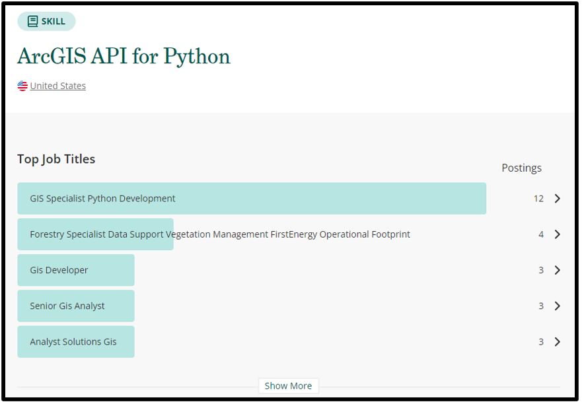Click the book icon in the Skill badge
The width and height of the screenshot is (582, 404).
32,21
